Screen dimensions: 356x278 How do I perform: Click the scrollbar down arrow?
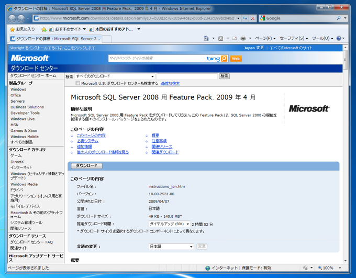(x=346, y=261)
